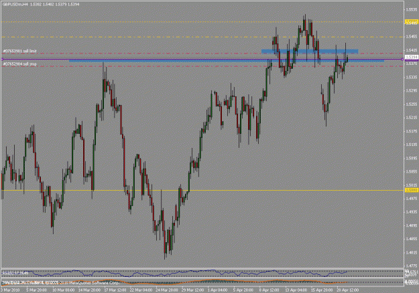Click the solid yellow horizontal line near 1.5000
Screen dimensions: 419x293
point(202,191)
